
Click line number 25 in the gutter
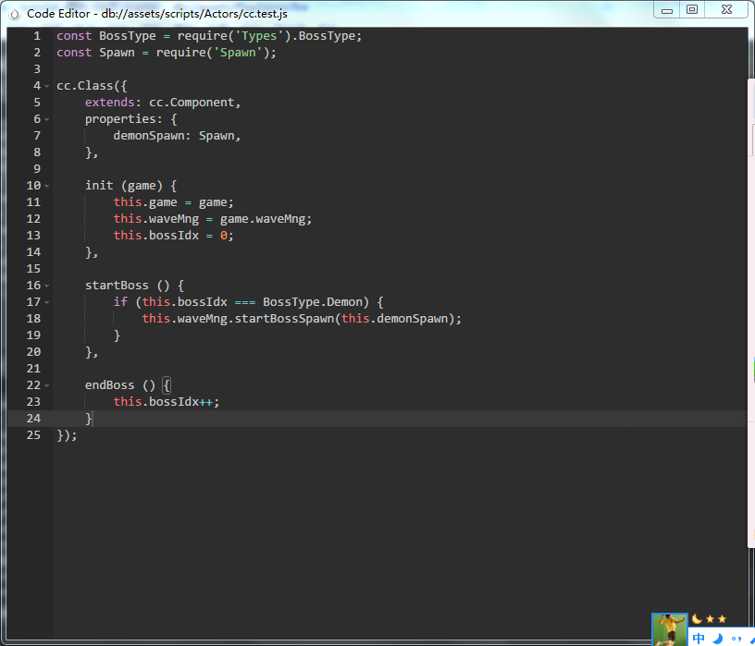click(x=33, y=435)
